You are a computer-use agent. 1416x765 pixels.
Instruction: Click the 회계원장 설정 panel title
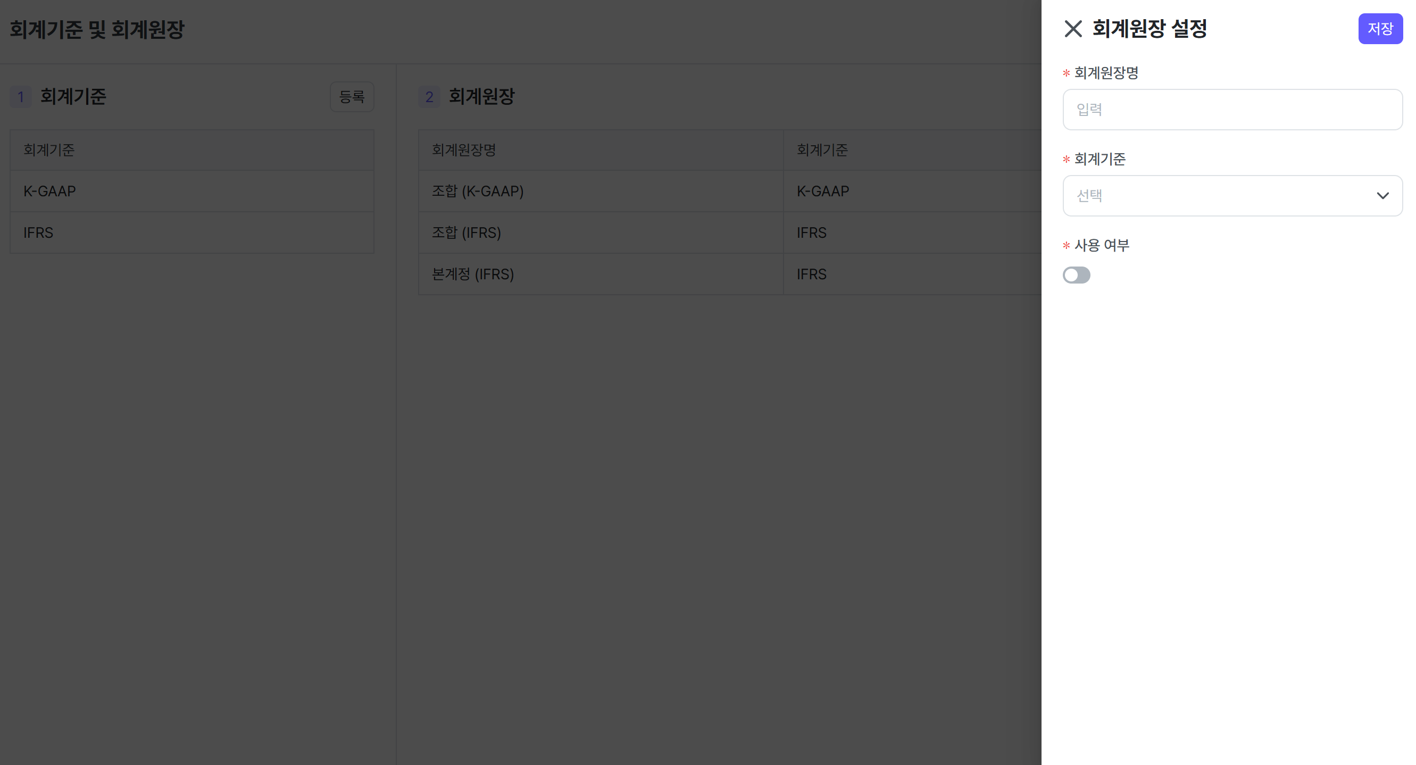[1150, 29]
